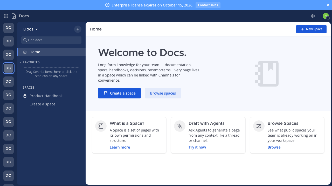Click the blue Create a space button
The width and height of the screenshot is (332, 186).
pyautogui.click(x=119, y=93)
